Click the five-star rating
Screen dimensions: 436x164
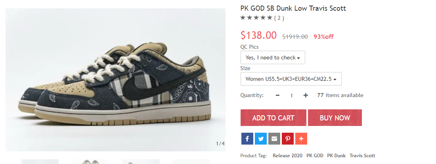click(256, 18)
